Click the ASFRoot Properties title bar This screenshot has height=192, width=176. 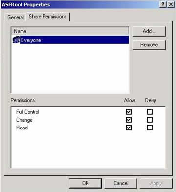point(80,4)
